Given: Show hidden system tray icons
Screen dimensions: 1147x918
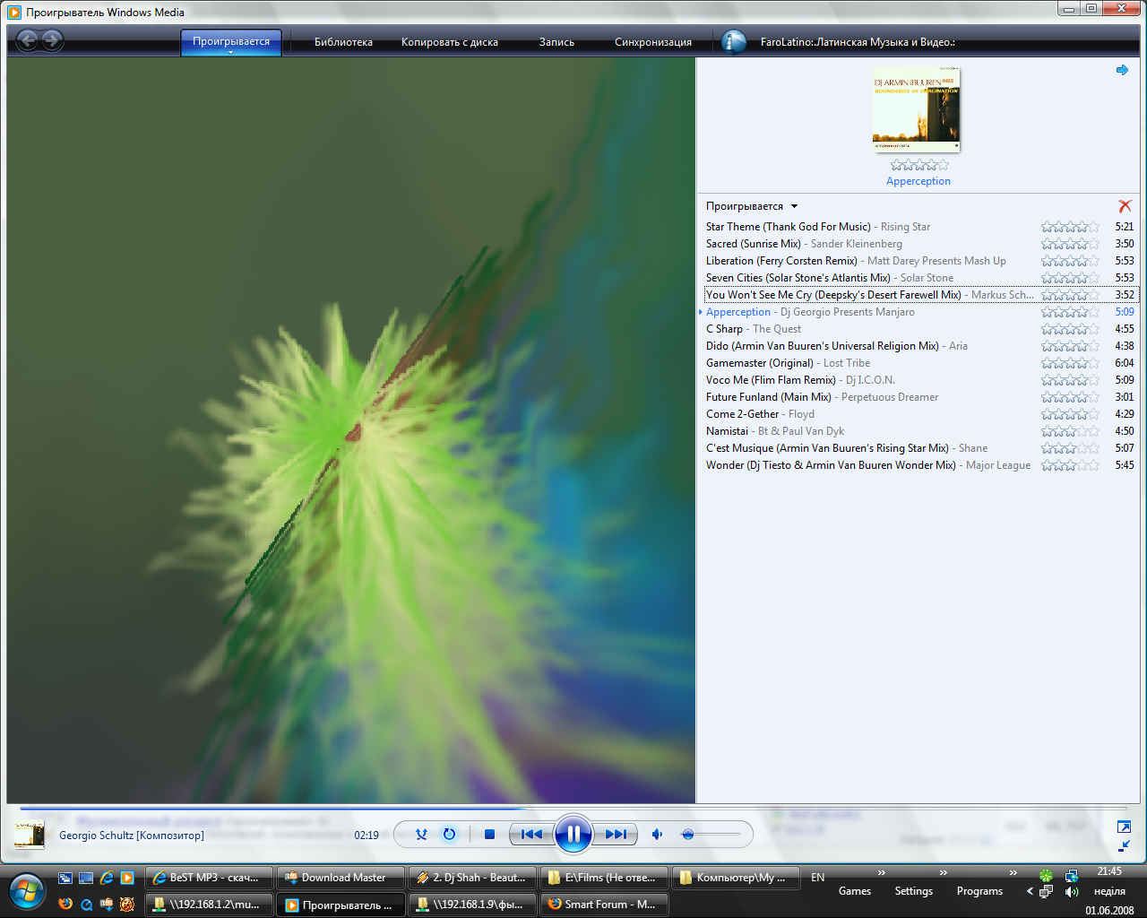Looking at the screenshot, I should click(x=1030, y=891).
